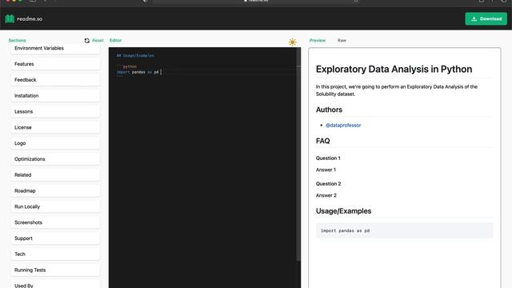Click the Reset link
The width and height of the screenshot is (512, 288).
click(x=98, y=41)
